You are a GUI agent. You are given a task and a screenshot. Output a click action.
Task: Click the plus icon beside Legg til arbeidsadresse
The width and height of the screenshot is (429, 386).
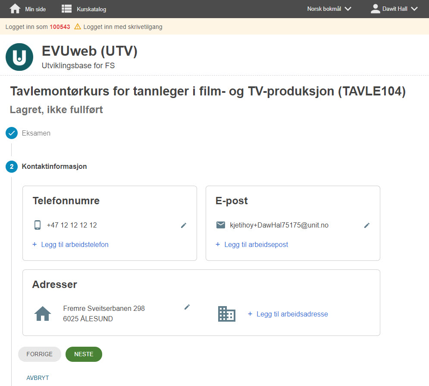tap(250, 313)
